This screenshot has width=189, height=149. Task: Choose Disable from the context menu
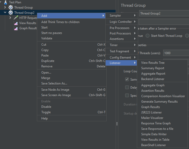pyautogui.click(x=72, y=107)
